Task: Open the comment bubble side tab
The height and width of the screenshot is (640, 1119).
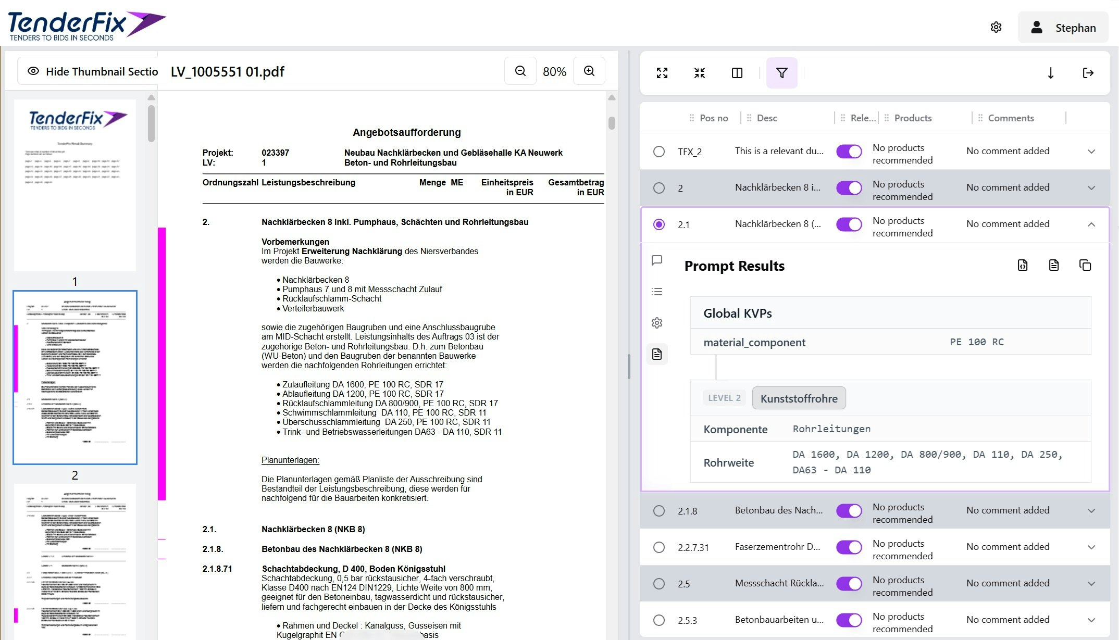Action: tap(657, 260)
